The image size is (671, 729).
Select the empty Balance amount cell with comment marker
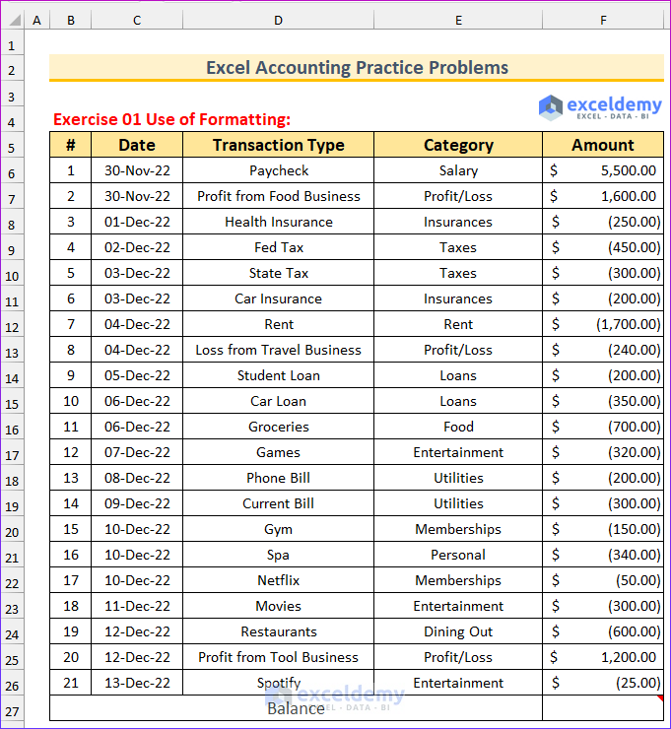[603, 708]
